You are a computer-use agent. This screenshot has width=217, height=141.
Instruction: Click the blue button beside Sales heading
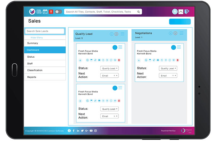(180, 22)
